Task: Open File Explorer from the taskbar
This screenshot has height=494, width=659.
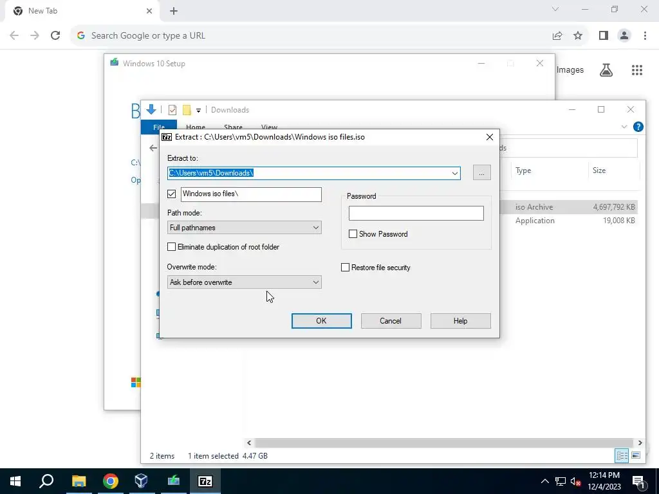Action: 79,481
